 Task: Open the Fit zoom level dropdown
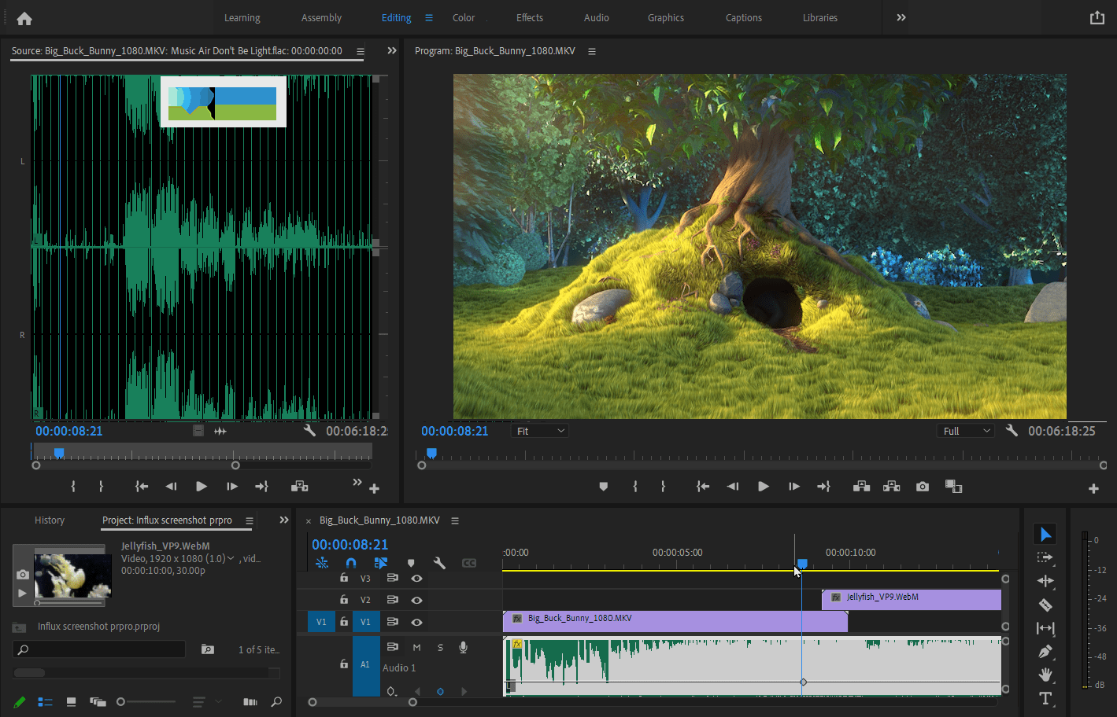click(540, 431)
